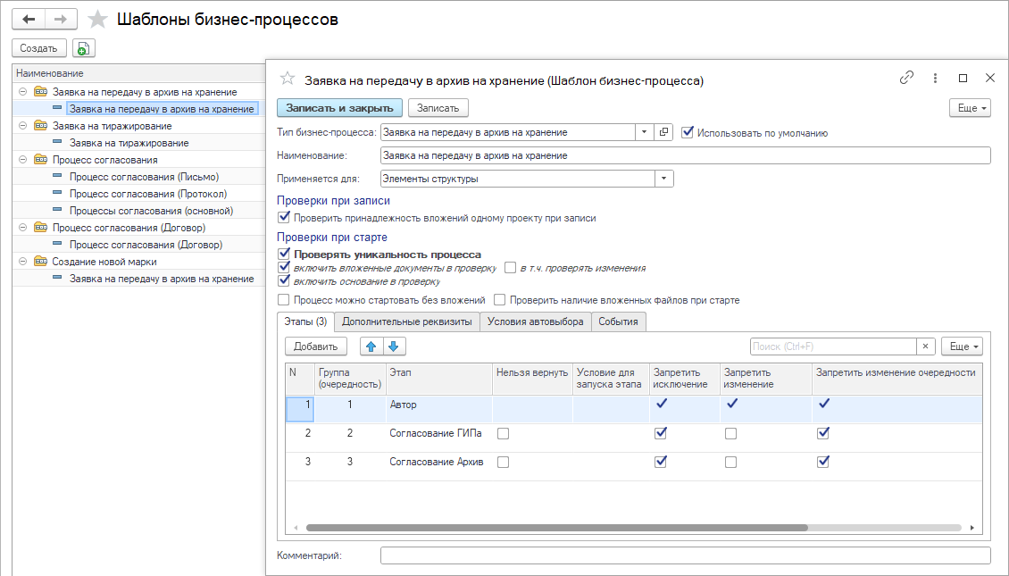Screen dimensions: 1009x576
Task: Clear the stage search field with X
Action: click(926, 346)
